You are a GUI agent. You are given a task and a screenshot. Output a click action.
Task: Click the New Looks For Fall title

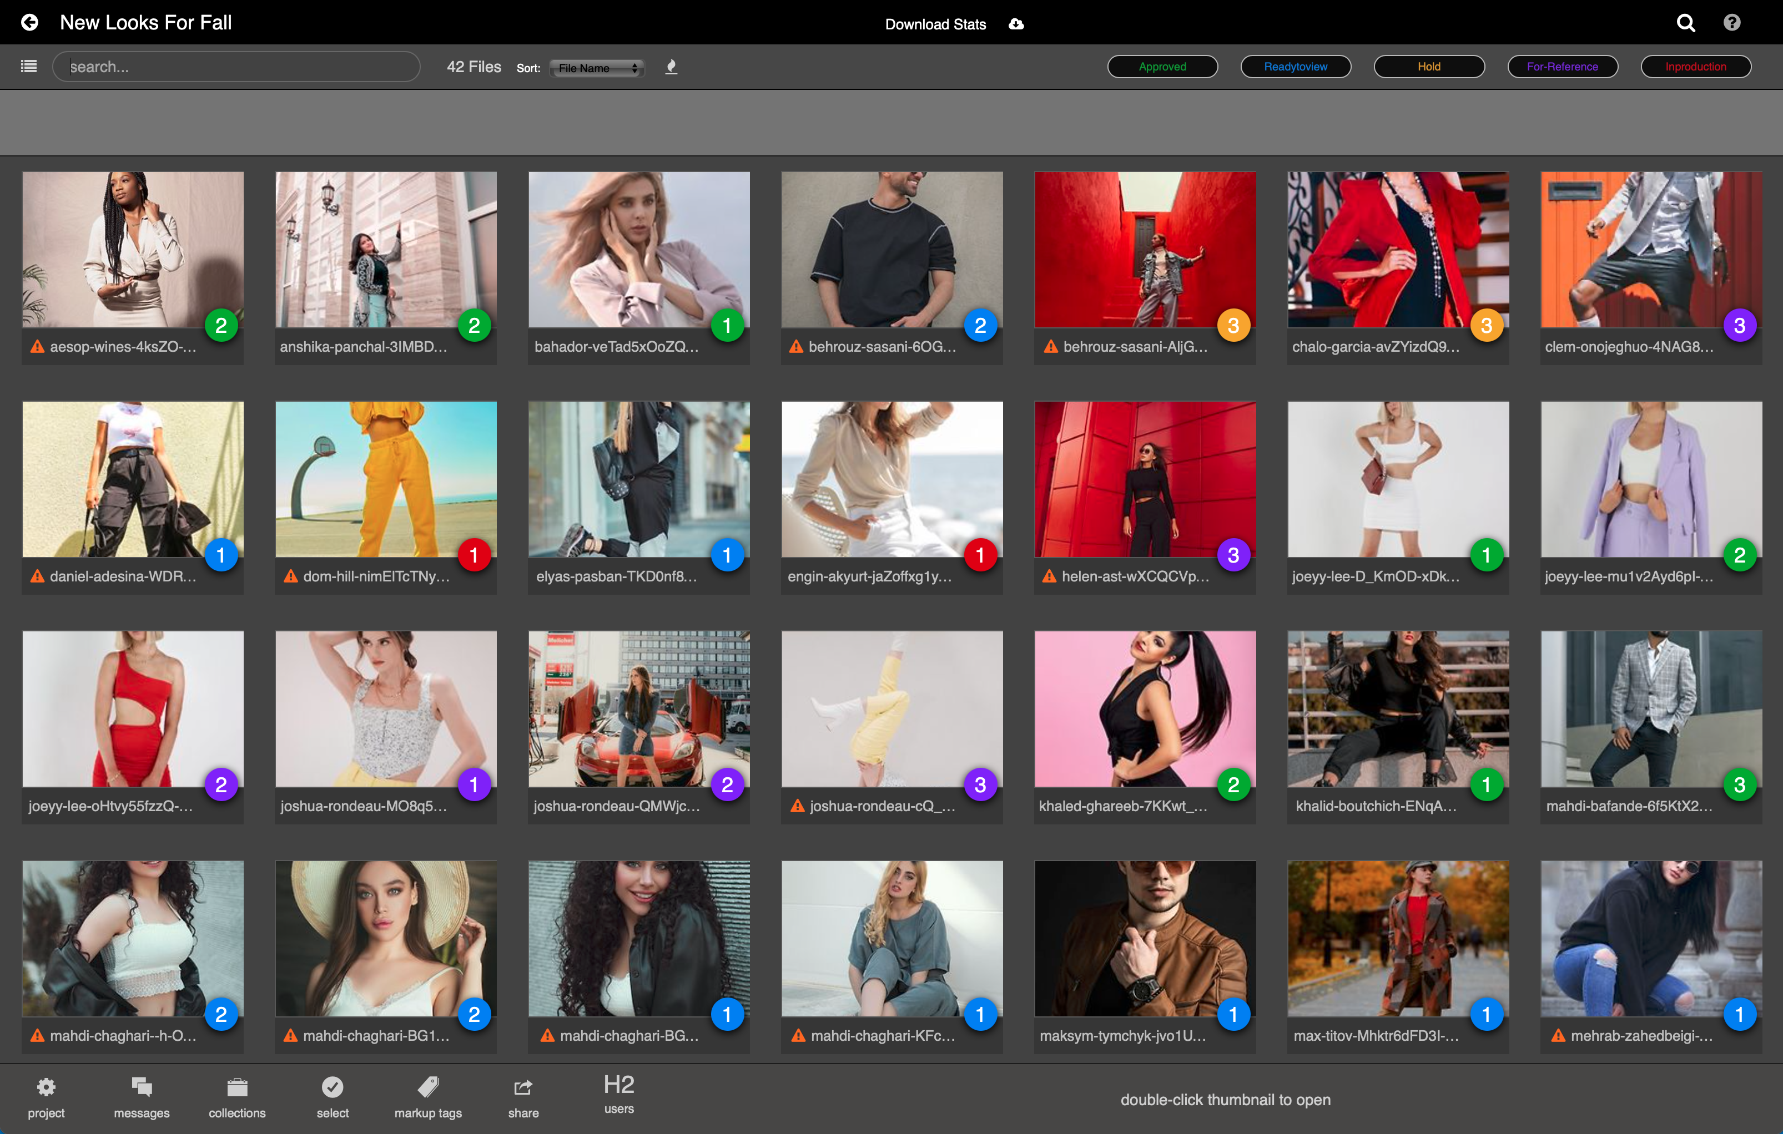tap(146, 22)
